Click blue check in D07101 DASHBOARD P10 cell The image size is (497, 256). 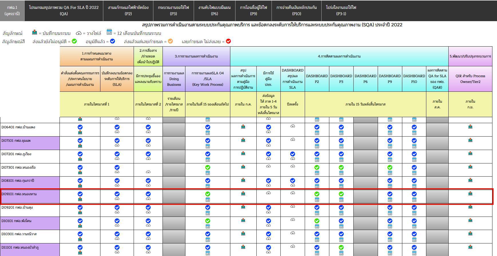pyautogui.click(x=414, y=140)
